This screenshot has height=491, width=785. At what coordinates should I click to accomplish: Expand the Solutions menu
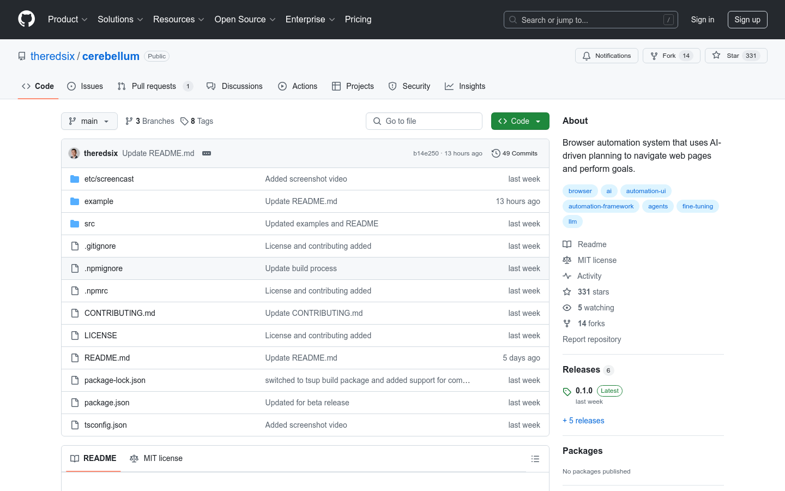[120, 20]
